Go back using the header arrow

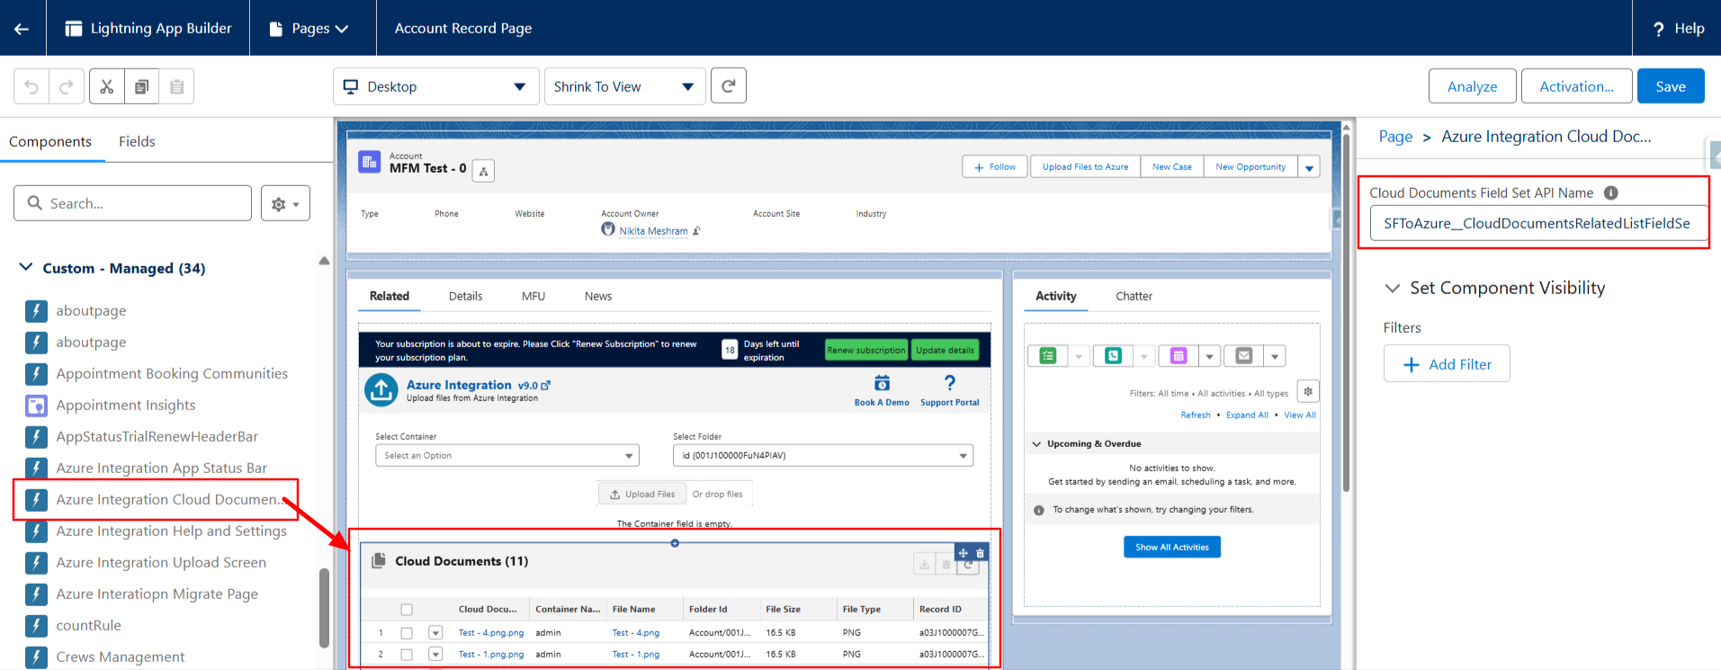(22, 28)
